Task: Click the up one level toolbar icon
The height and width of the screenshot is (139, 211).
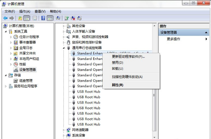Action: coord(20,18)
